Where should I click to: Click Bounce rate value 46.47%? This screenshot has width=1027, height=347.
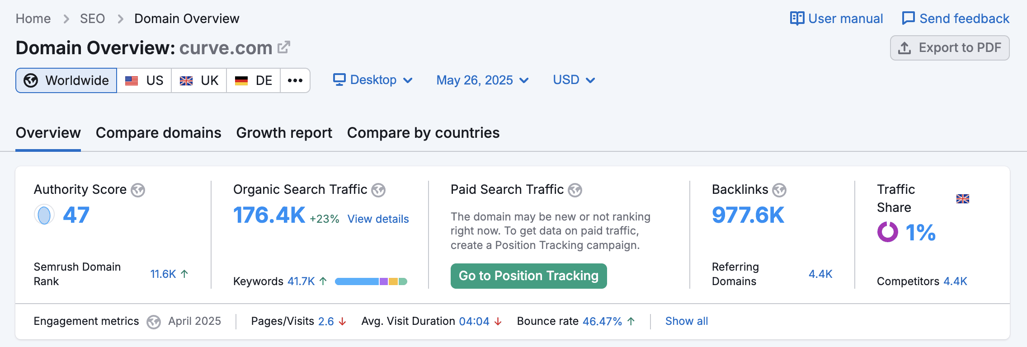coord(603,321)
